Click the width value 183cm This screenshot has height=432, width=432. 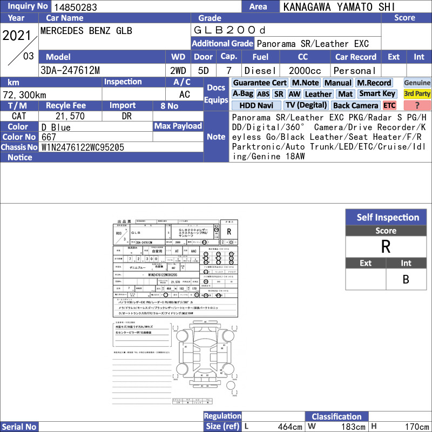[353, 427]
